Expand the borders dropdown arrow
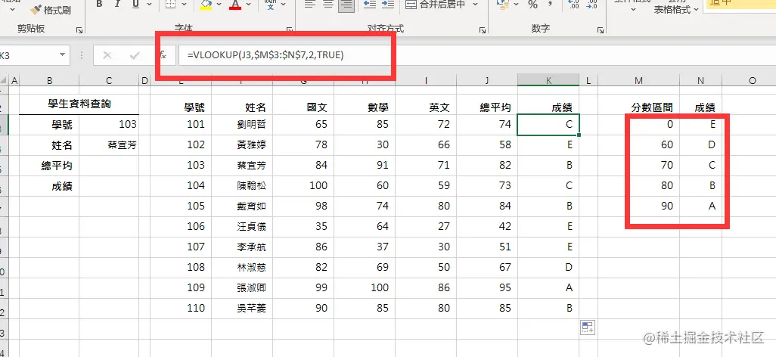 (185, 4)
